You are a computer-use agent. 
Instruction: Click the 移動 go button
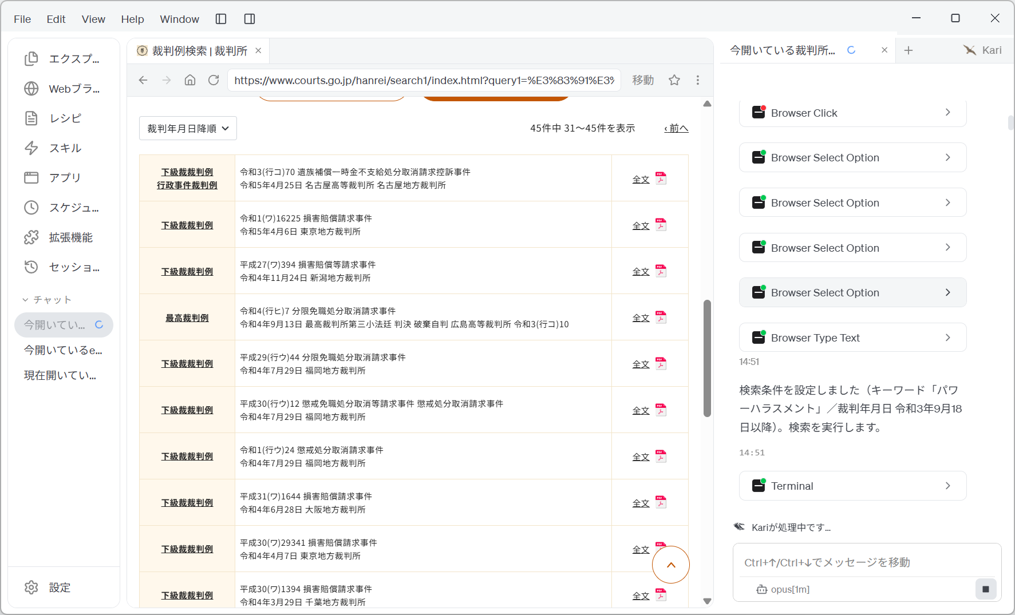(x=643, y=80)
